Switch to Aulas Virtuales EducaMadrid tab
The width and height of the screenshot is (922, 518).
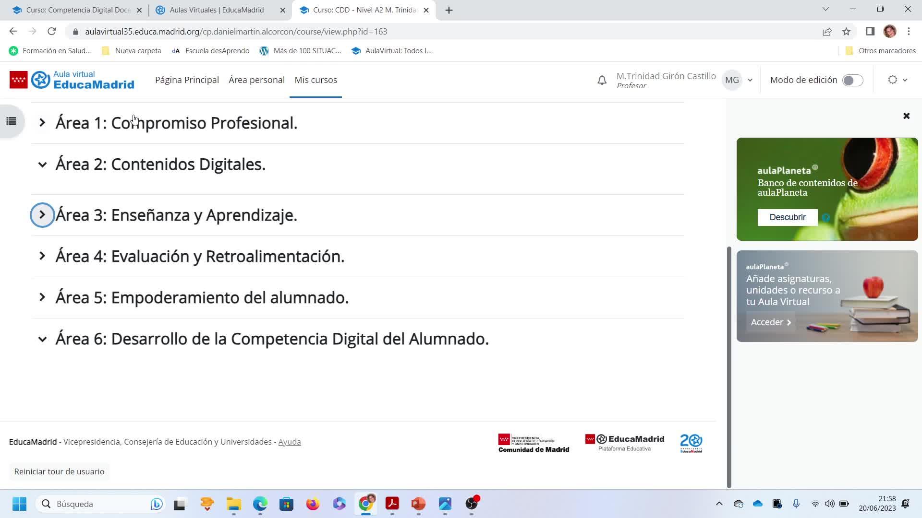217,10
